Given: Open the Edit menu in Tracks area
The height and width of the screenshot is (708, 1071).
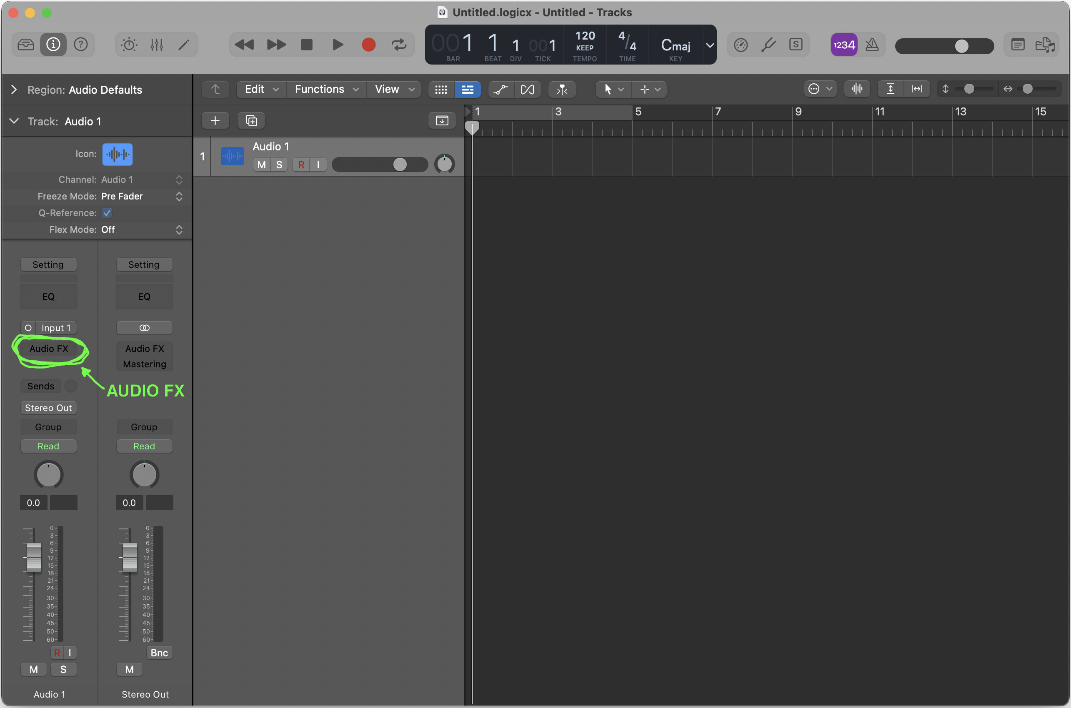Looking at the screenshot, I should click(x=262, y=89).
